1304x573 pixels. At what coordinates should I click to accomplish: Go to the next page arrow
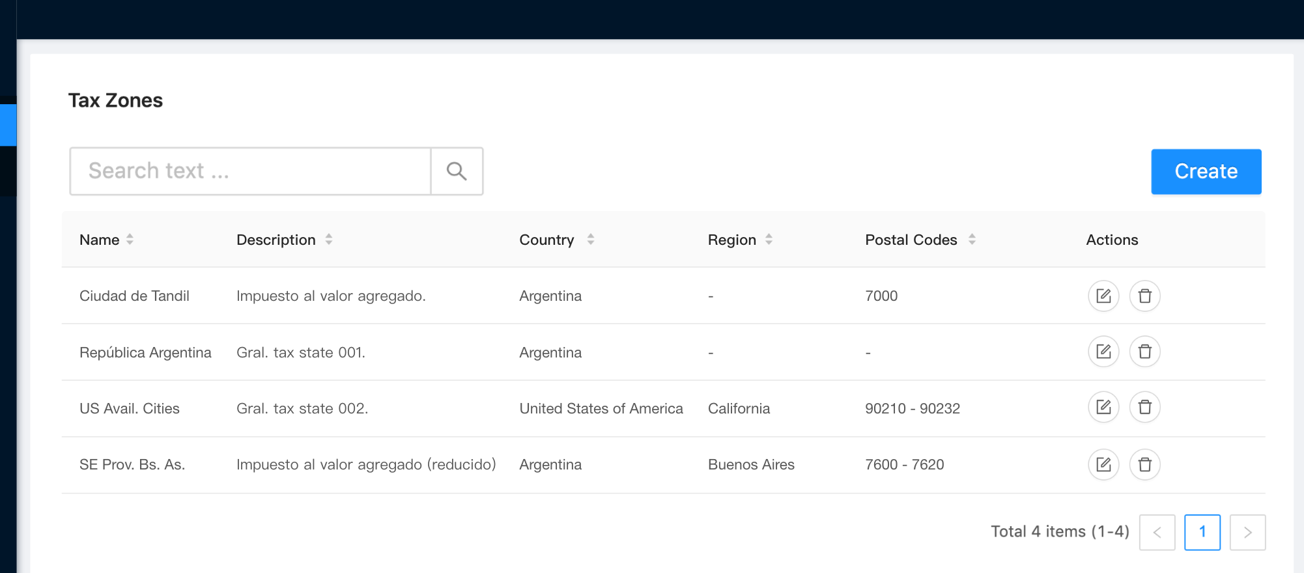tap(1247, 532)
